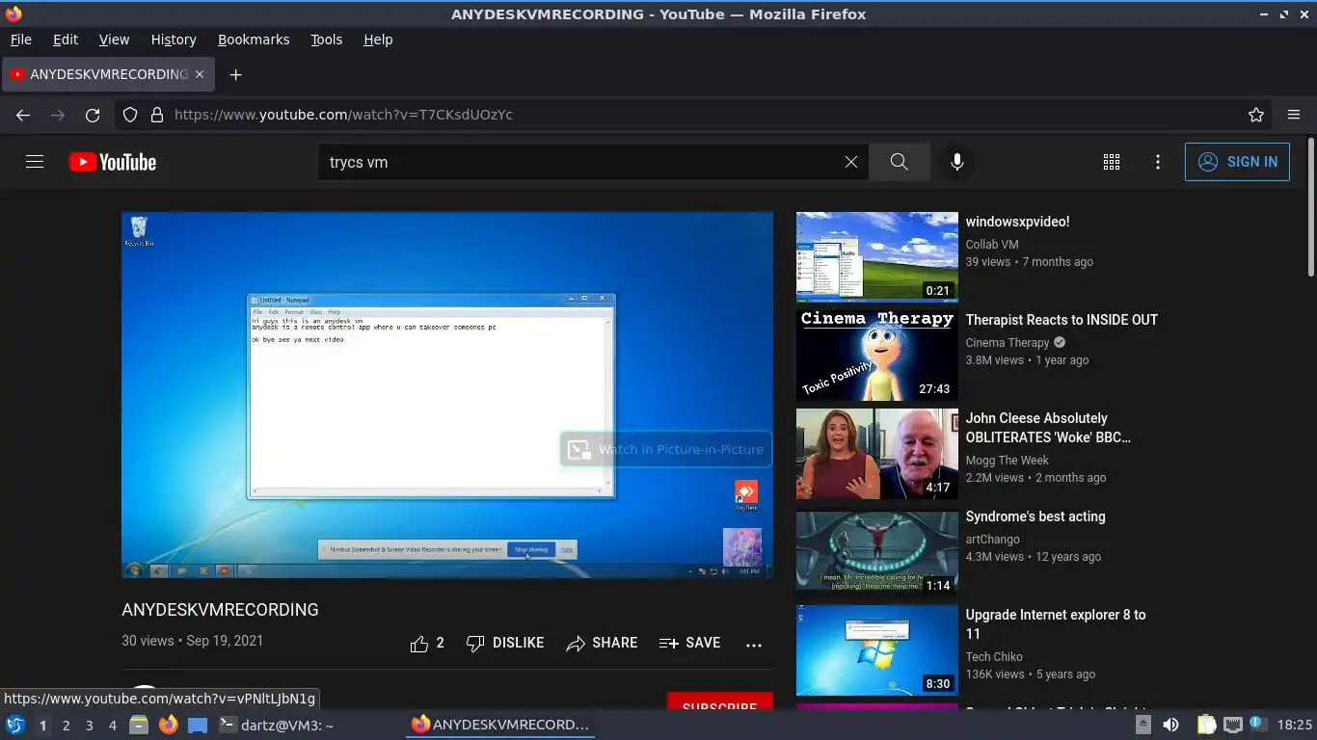
Task: Switch to the dartz@VM3 terminal window
Action: tap(277, 725)
